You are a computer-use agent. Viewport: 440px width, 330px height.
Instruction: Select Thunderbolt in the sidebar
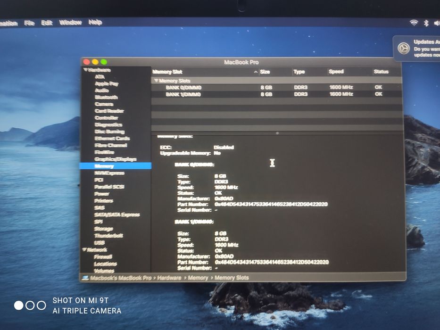108,235
